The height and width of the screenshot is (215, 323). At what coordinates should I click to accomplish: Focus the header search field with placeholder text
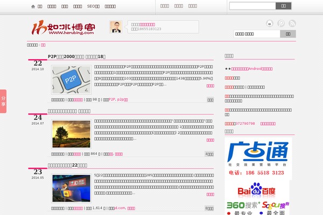click(257, 34)
